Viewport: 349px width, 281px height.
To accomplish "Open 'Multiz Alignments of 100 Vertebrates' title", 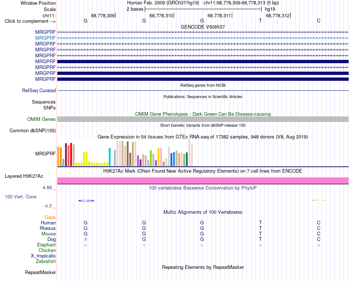I will click(203, 212).
